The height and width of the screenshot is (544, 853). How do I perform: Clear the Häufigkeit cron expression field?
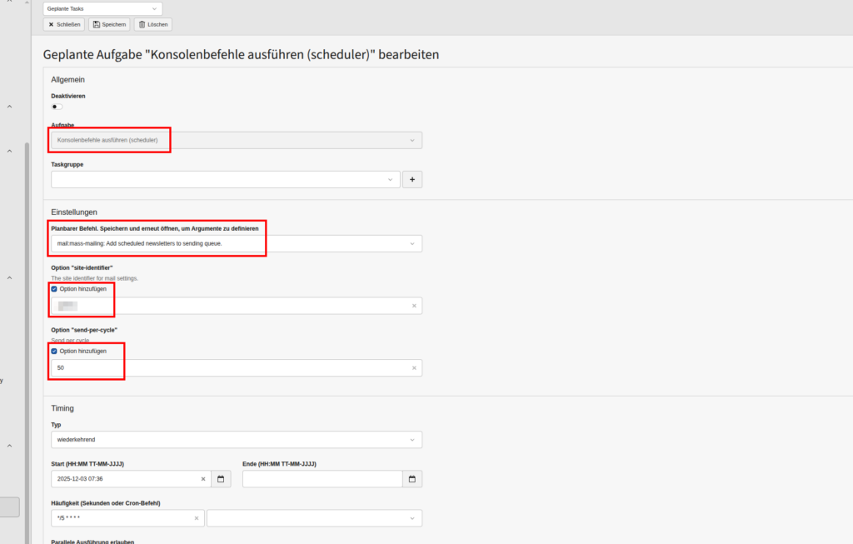[x=197, y=518]
